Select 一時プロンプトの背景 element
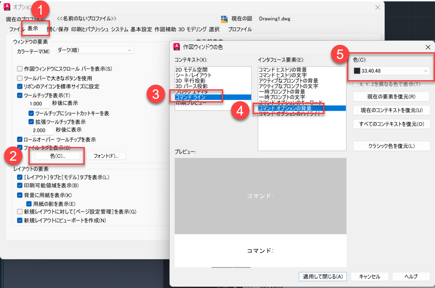 (x=302, y=92)
